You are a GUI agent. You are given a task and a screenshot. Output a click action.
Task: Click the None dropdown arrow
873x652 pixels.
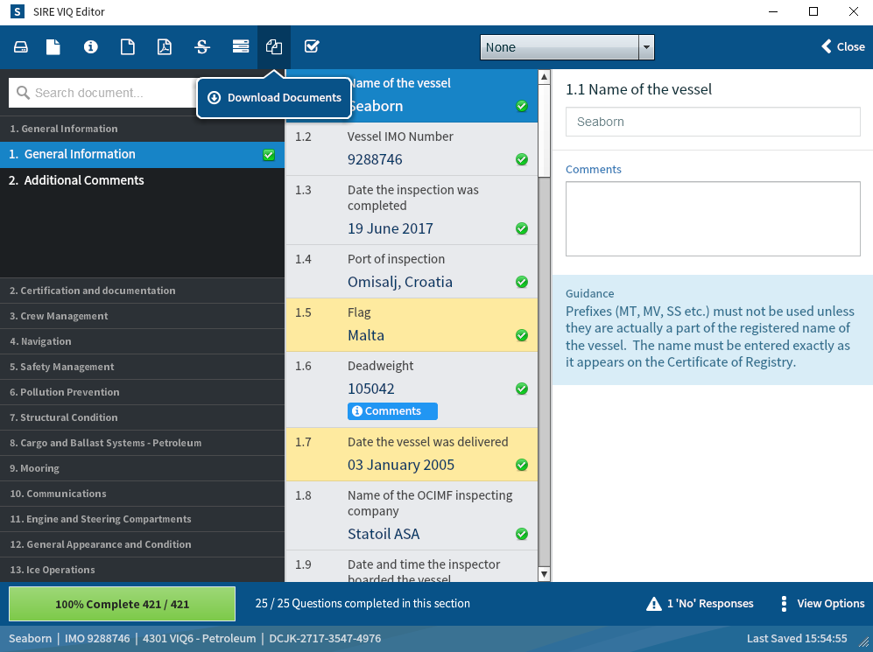point(646,47)
